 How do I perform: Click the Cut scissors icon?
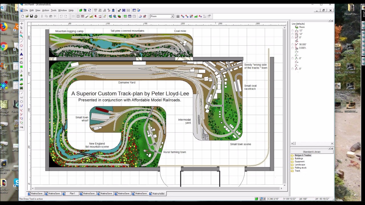(x=42, y=16)
